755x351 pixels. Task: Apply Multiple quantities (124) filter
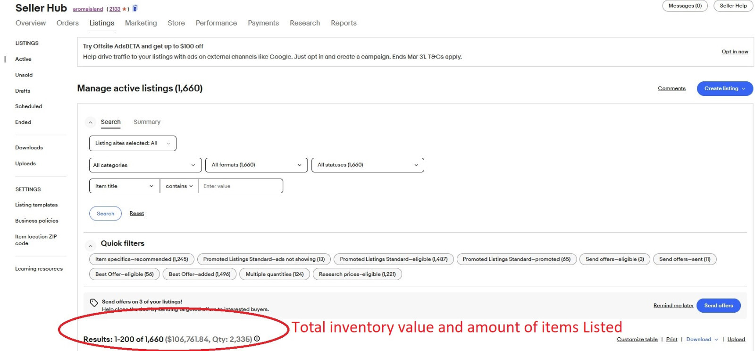click(x=275, y=274)
